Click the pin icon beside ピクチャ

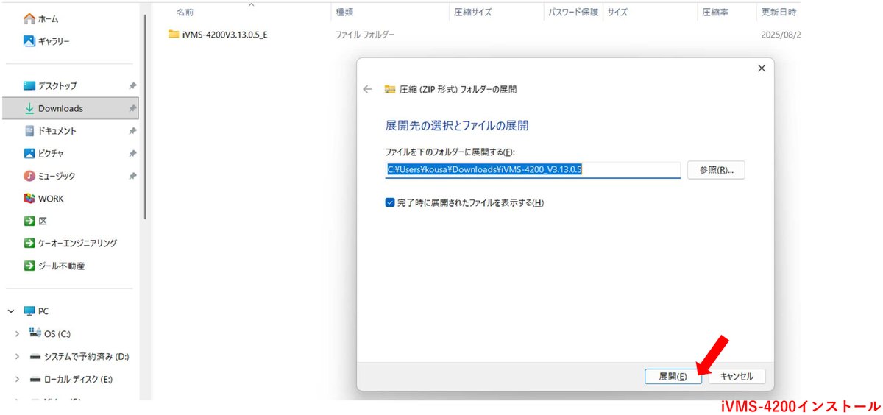pyautogui.click(x=132, y=154)
